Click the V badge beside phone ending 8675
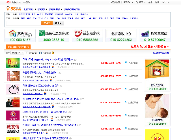 (x=126, y=89)
